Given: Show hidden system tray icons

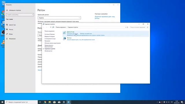Looking at the screenshot, I should pyautogui.click(x=157, y=102).
